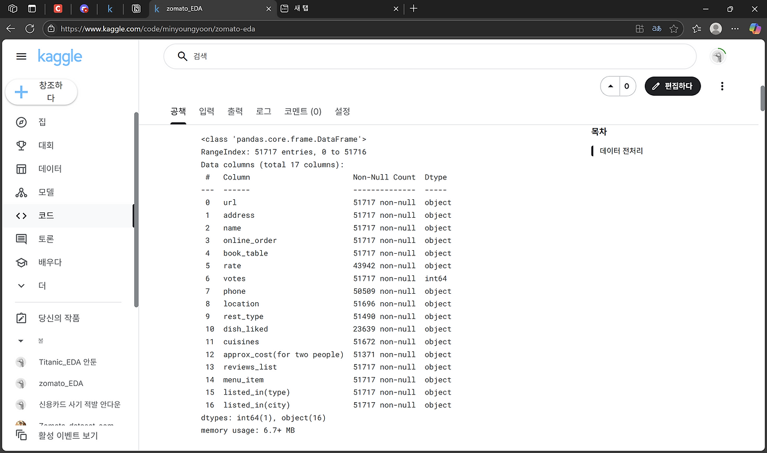
Task: Switch to the Logs (로그) tab
Action: [x=264, y=111]
